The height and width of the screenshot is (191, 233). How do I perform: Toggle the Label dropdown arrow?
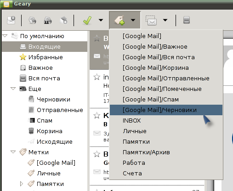(x=133, y=20)
